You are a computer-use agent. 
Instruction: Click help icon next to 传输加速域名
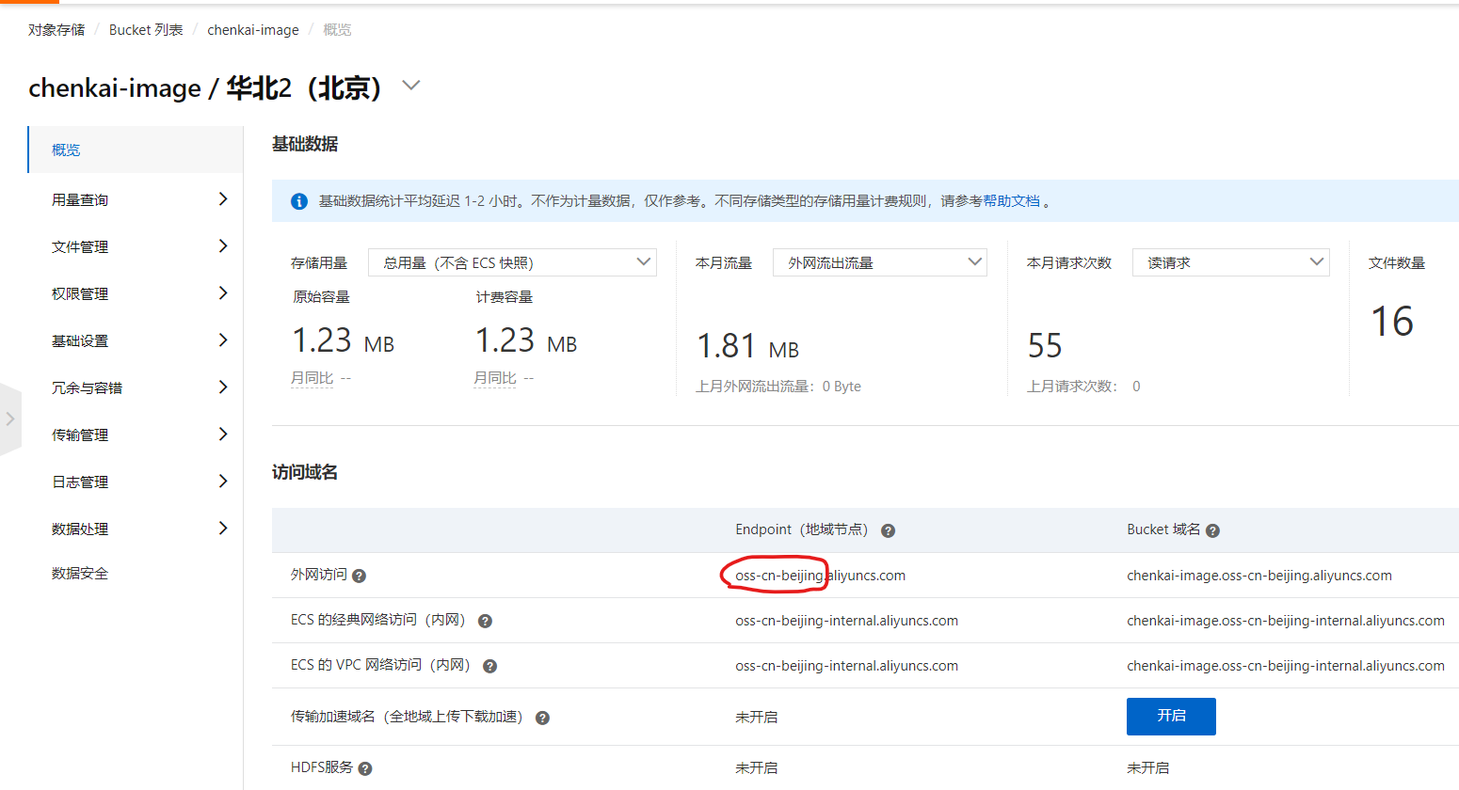point(542,718)
